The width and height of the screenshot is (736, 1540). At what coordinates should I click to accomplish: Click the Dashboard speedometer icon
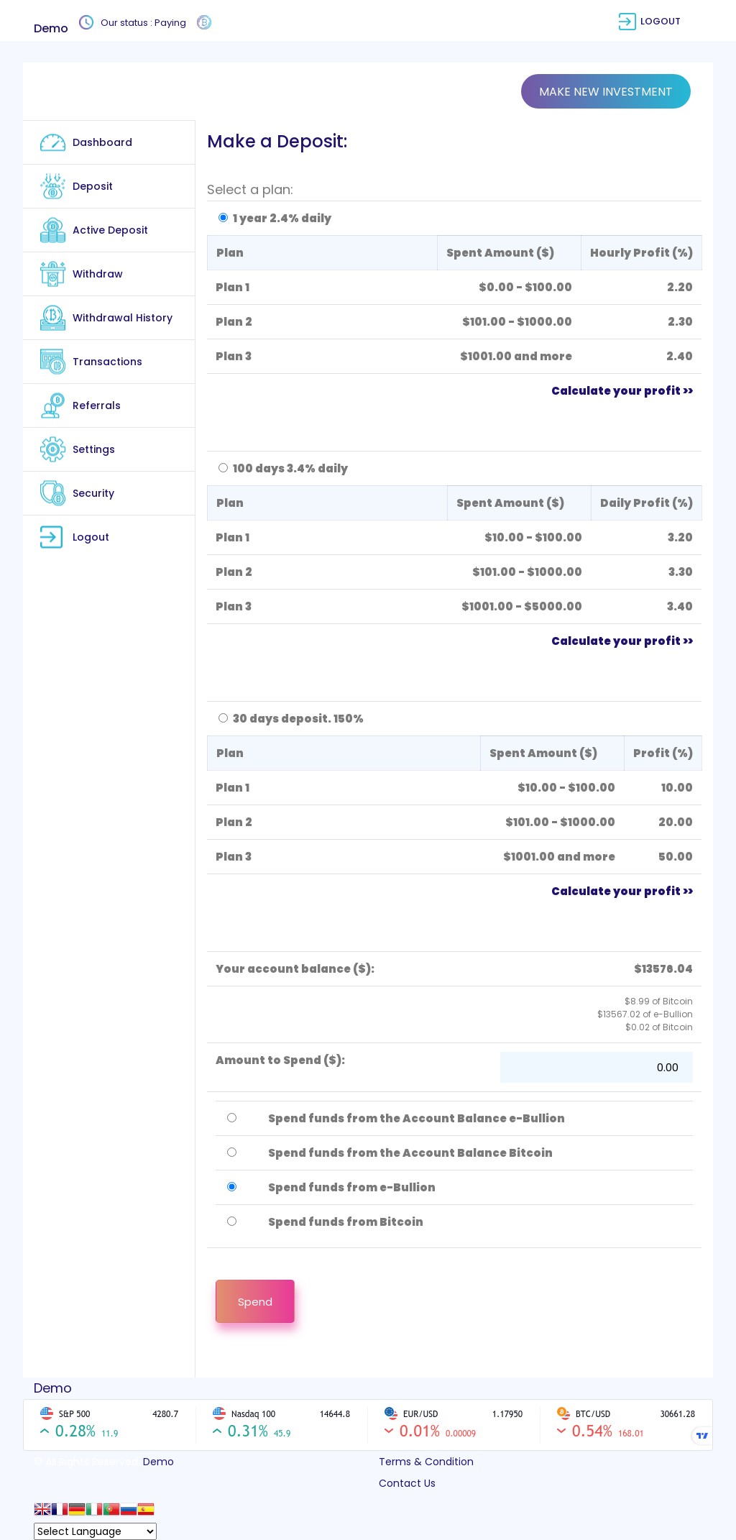[x=52, y=142]
